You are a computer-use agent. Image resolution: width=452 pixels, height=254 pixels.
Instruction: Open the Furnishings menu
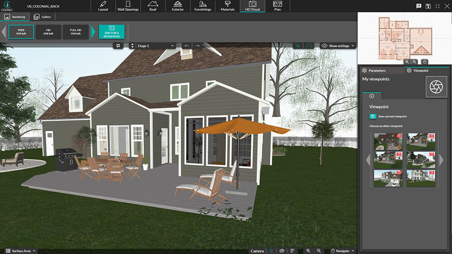pos(202,6)
